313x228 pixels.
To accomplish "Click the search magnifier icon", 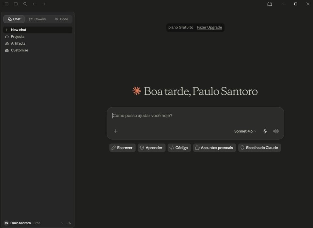I will (25, 4).
